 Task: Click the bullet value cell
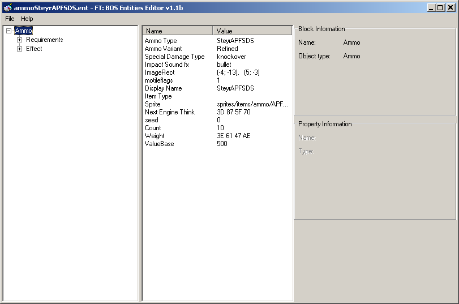point(224,65)
